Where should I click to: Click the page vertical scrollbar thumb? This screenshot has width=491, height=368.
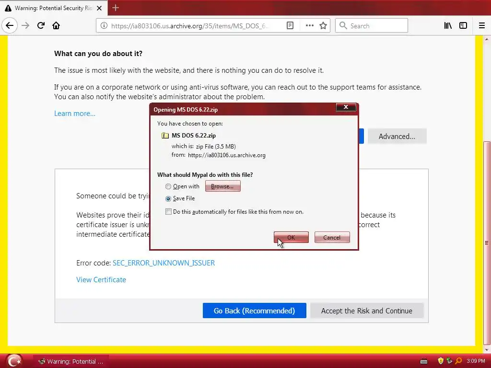[486, 242]
